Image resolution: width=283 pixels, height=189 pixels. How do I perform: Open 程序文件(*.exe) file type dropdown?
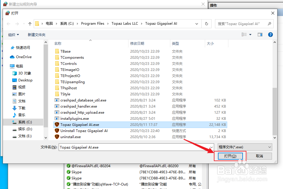(x=245, y=147)
